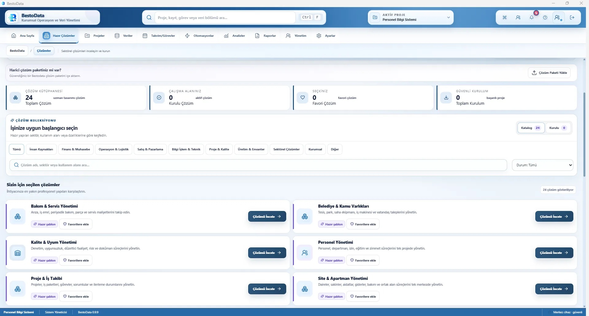Filter by Sektörel Çözümler category
Image resolution: width=589 pixels, height=316 pixels.
(x=287, y=149)
